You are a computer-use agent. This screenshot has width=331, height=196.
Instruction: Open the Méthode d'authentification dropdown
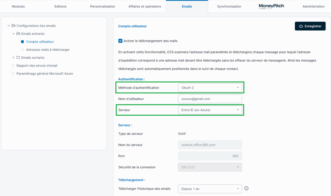(209, 88)
